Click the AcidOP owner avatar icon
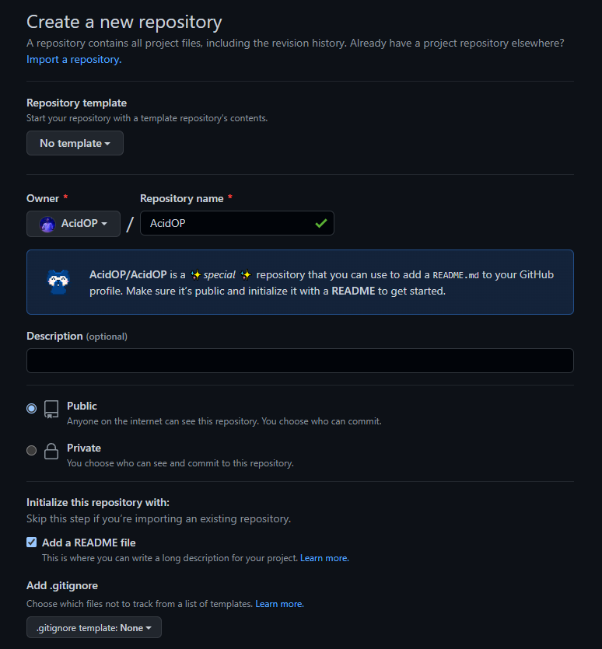Image resolution: width=602 pixels, height=649 pixels. coord(47,224)
